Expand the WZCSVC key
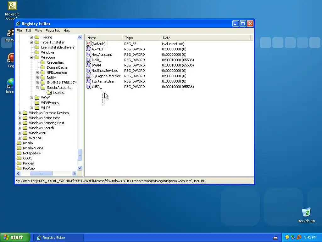The height and width of the screenshot is (242, 322). coord(19,138)
